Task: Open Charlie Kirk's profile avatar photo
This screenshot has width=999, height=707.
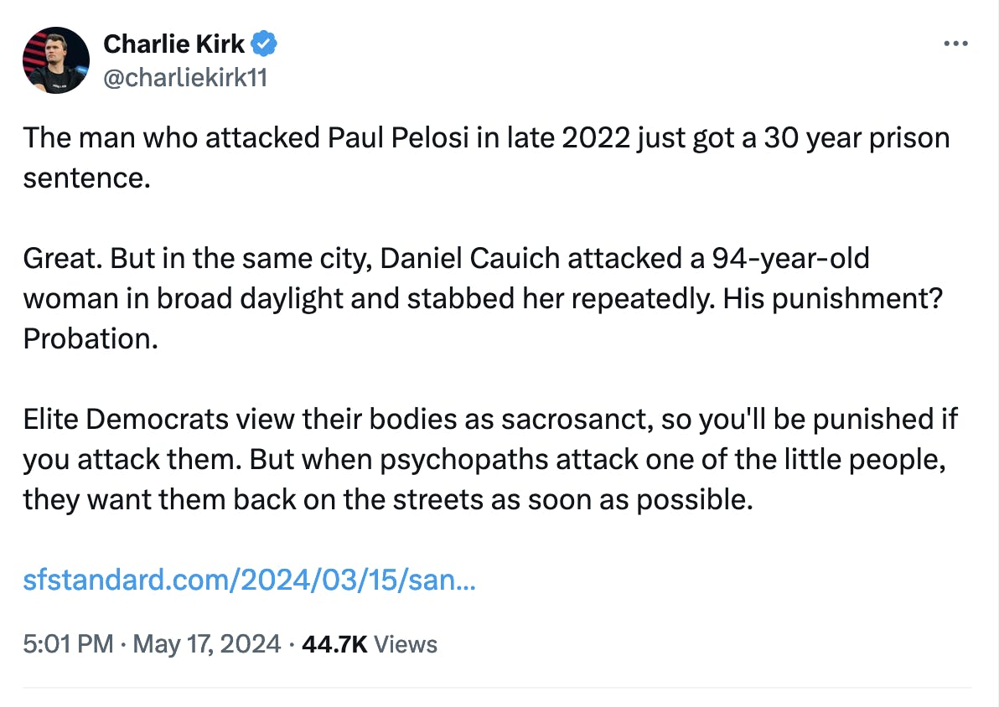Action: pyautogui.click(x=56, y=59)
